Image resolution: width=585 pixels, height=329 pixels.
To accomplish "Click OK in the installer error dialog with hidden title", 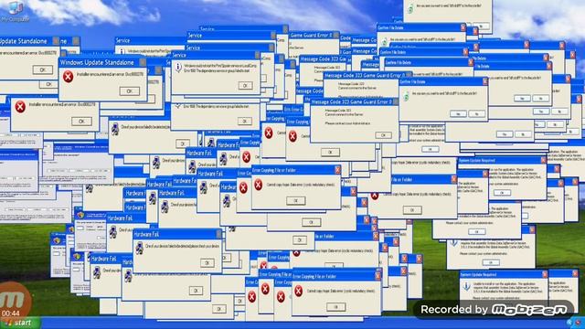I will tap(81, 122).
